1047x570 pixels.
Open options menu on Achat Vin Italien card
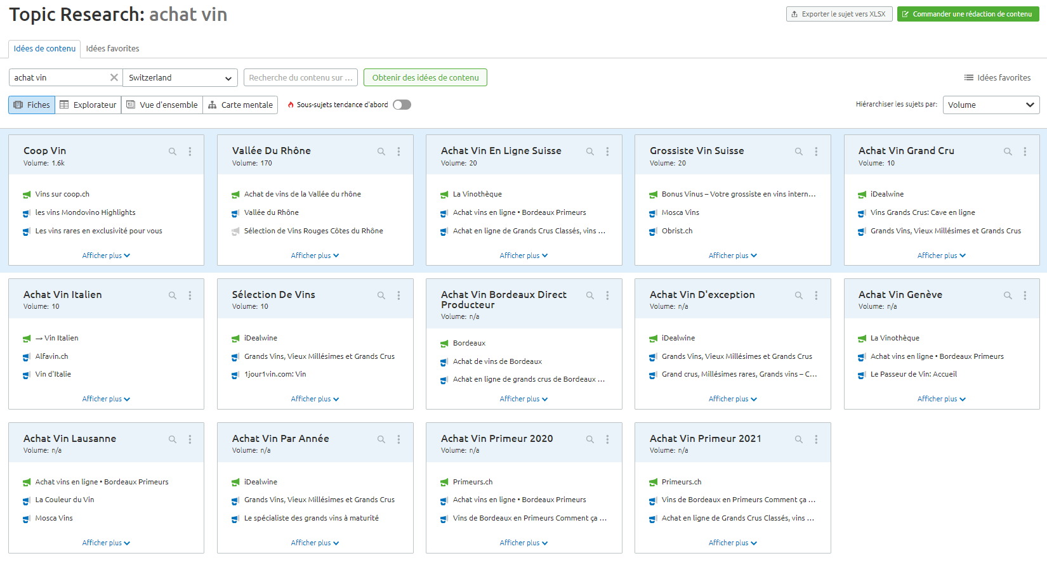click(x=190, y=295)
